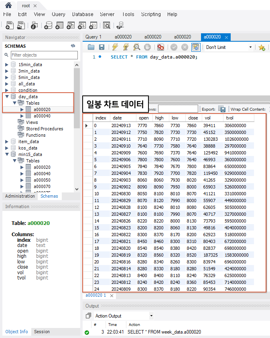Expand the 3min_data schema

[x=7, y=71]
